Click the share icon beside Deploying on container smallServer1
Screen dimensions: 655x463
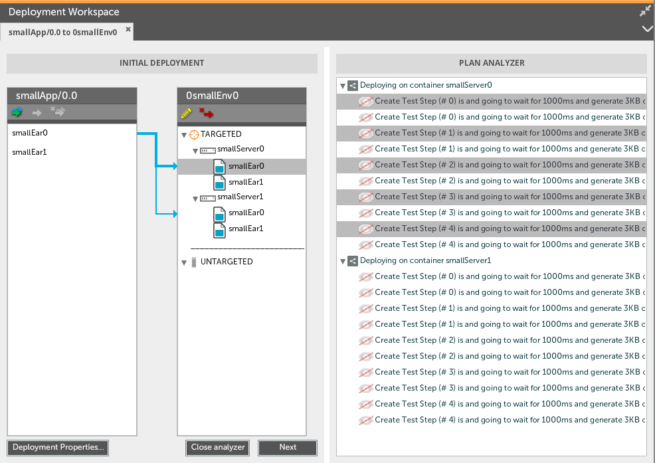(x=353, y=261)
